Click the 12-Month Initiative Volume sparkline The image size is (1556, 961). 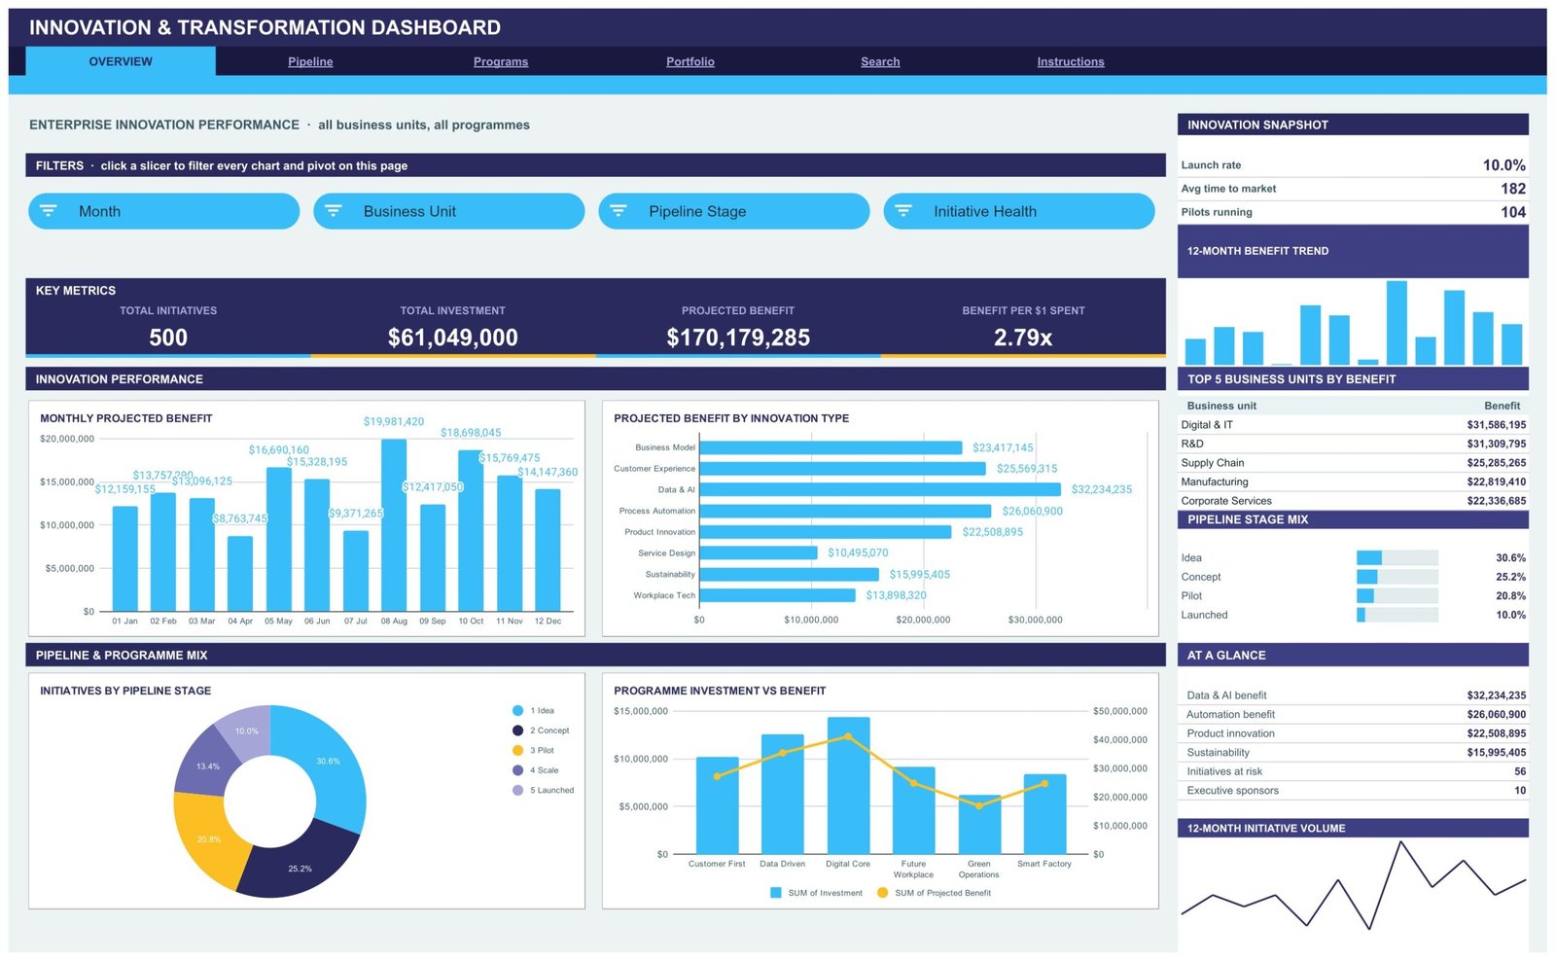click(1353, 885)
